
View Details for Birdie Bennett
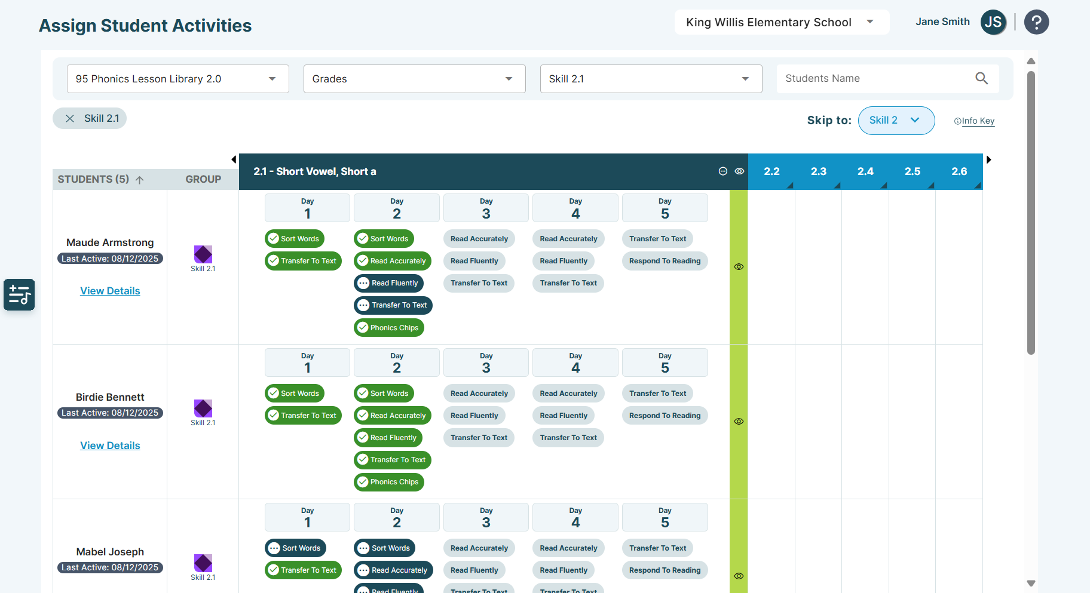[x=110, y=445]
